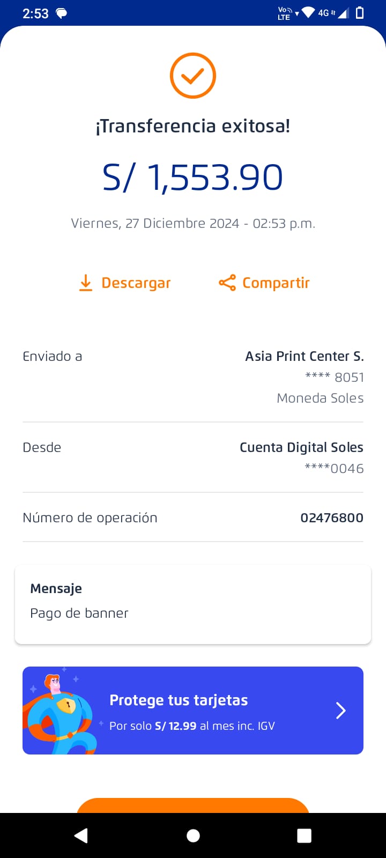Tap the orange success checkmark icon
The image size is (386, 858).
(x=193, y=76)
